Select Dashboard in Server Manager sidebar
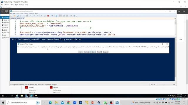Image resolution: width=188 pixels, height=105 pixels. coord(5,17)
